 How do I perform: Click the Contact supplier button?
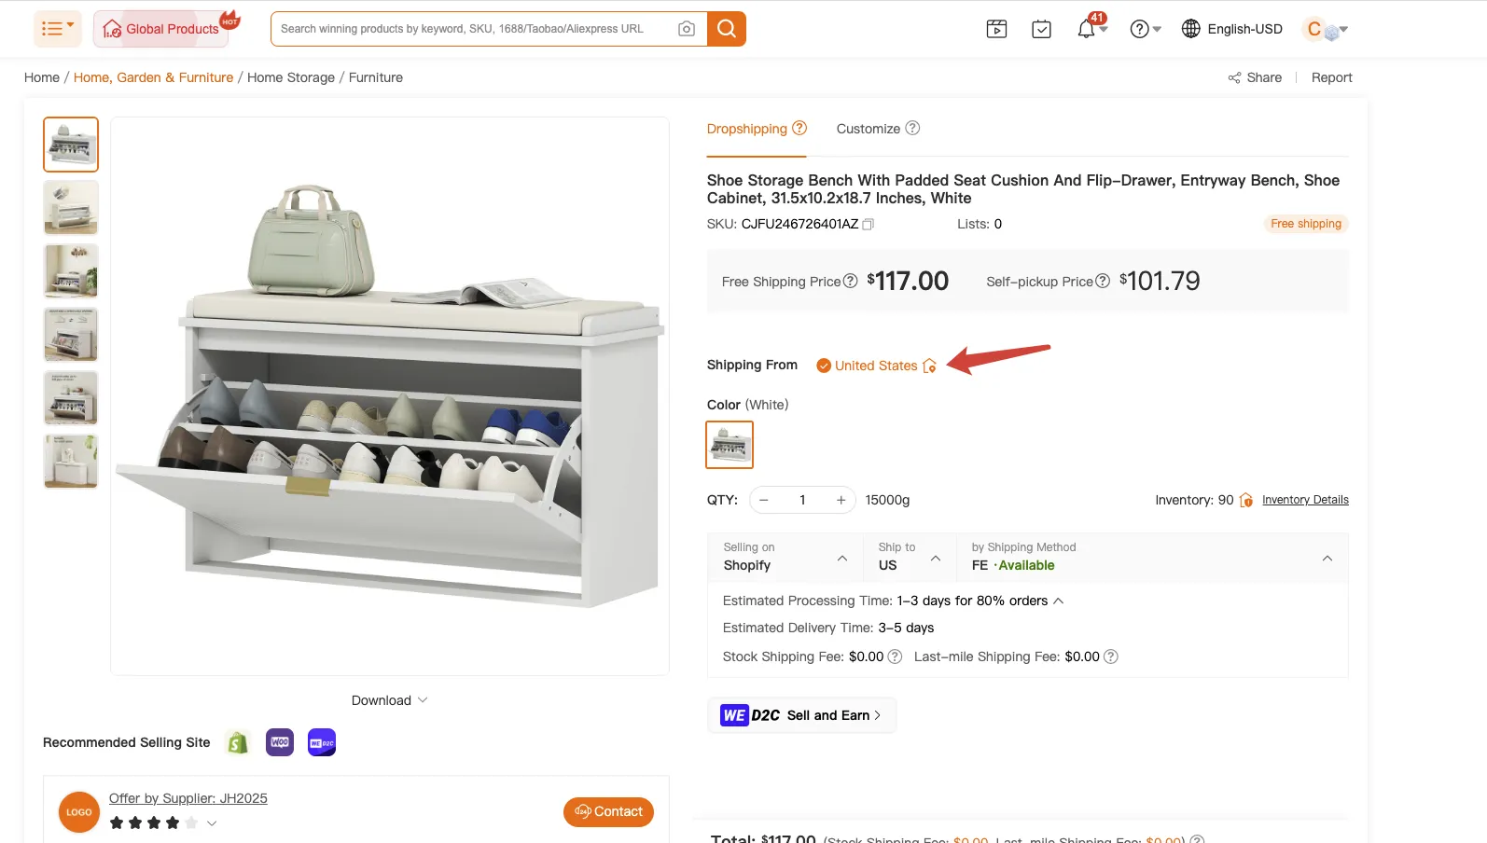(x=608, y=811)
